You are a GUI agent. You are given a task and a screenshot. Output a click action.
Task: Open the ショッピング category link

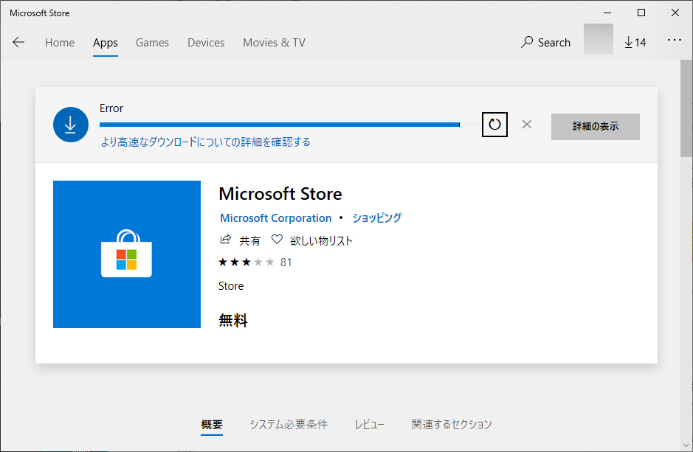coord(377,218)
